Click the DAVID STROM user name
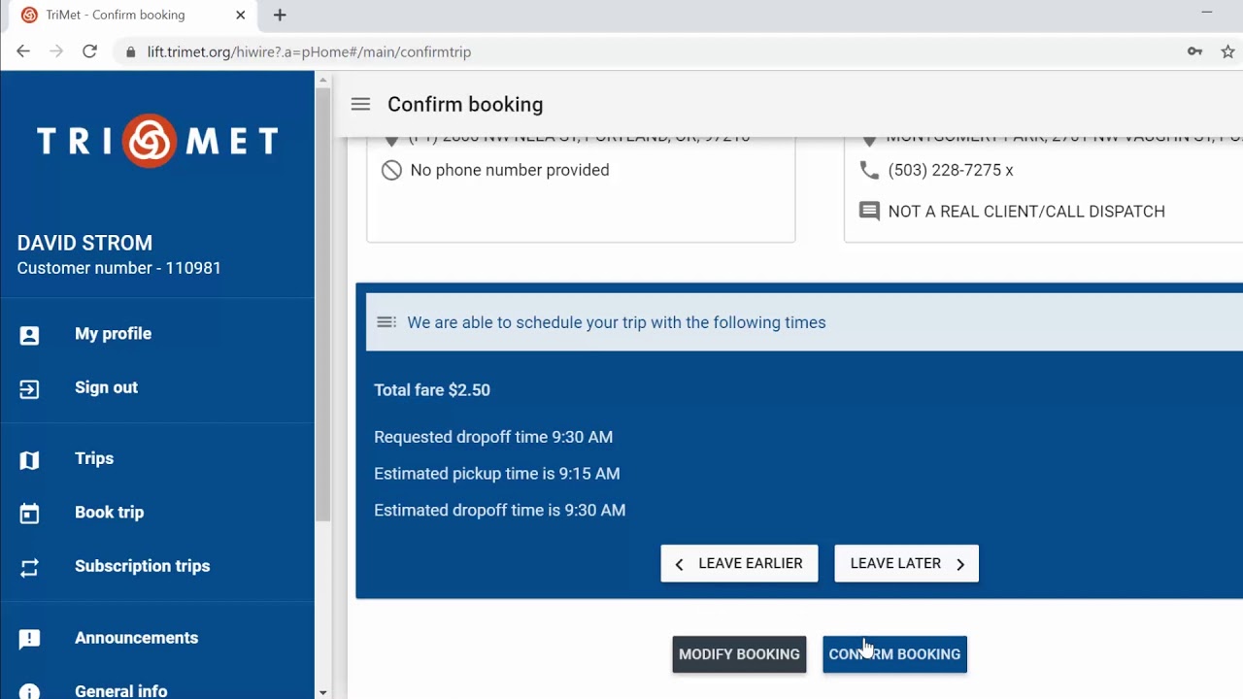 [x=84, y=243]
